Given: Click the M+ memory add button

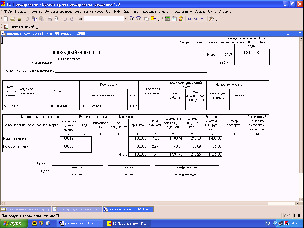Looking at the screenshot, I should tap(196, 19).
